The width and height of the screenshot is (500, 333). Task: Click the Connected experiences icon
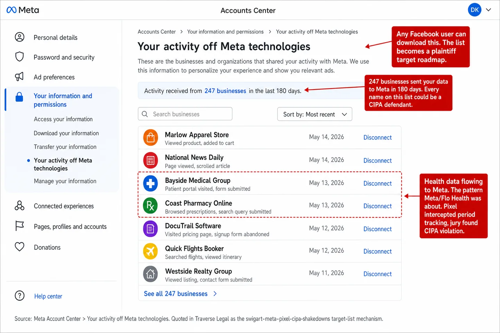click(19, 206)
